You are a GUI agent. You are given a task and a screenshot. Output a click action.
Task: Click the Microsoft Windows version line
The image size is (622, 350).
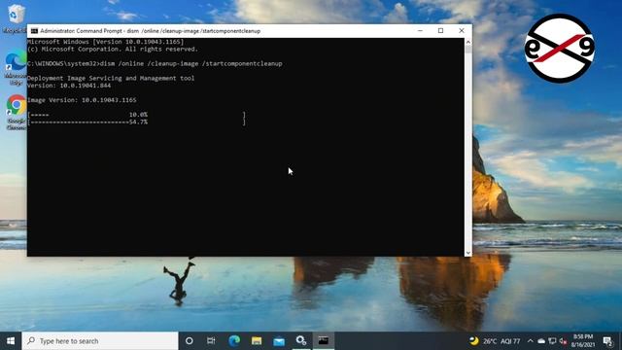(106, 42)
